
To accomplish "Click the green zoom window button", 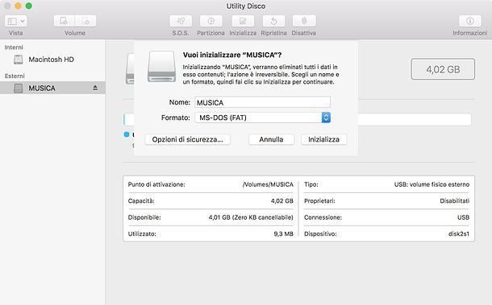I will point(28,6).
